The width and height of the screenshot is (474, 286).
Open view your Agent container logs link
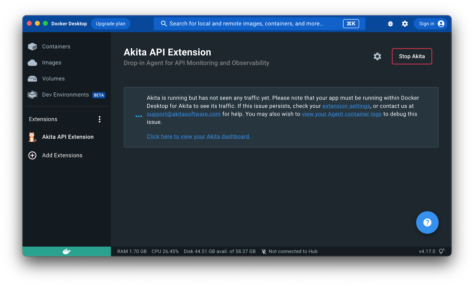tap(342, 114)
